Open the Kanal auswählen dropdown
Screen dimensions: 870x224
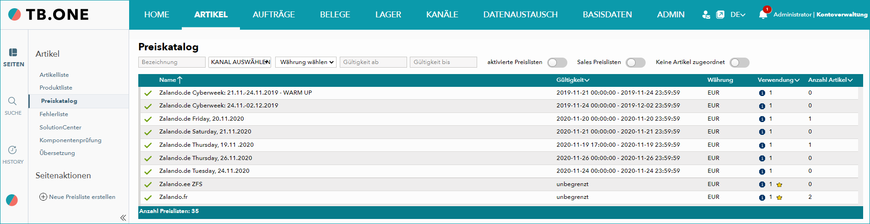click(x=240, y=62)
